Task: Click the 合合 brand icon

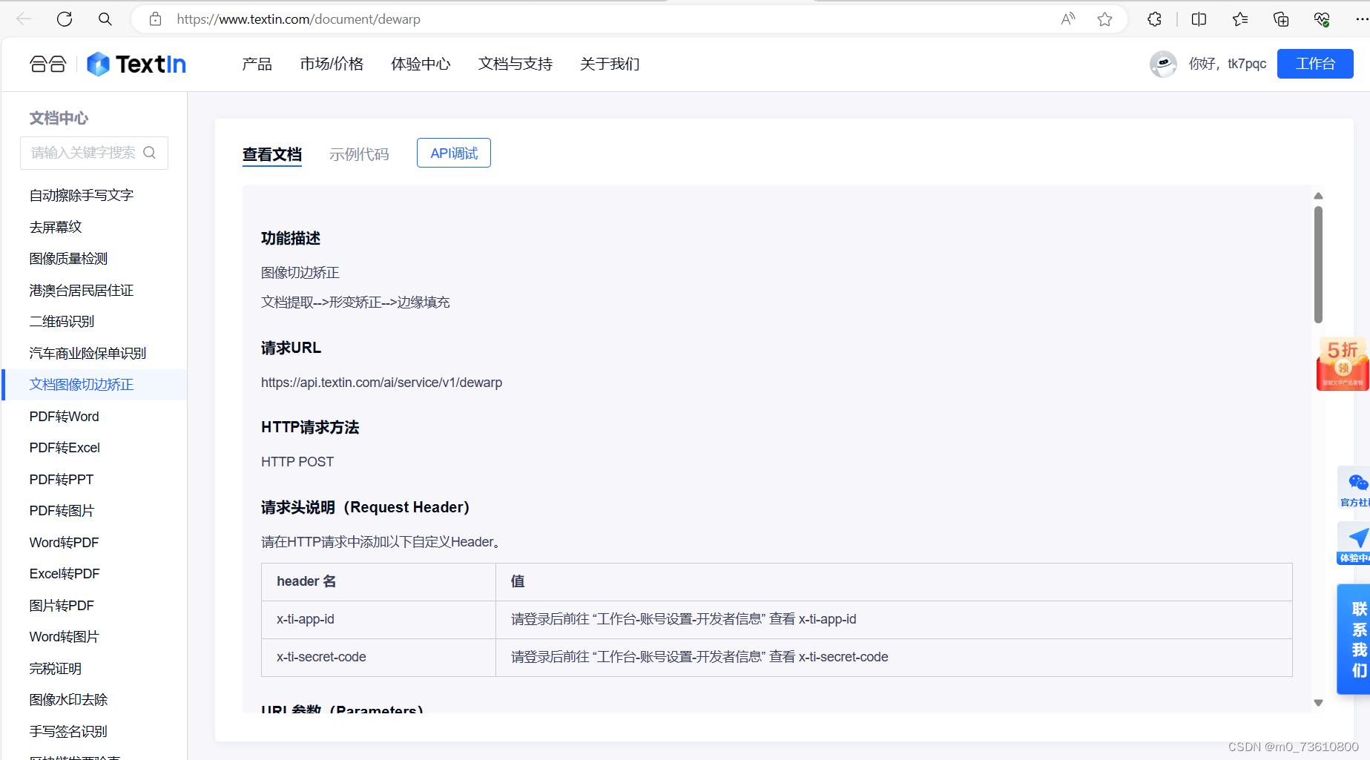Action: [x=47, y=64]
